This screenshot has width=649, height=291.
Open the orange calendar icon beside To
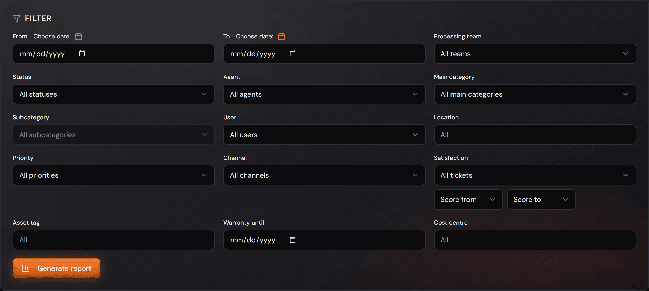(281, 36)
